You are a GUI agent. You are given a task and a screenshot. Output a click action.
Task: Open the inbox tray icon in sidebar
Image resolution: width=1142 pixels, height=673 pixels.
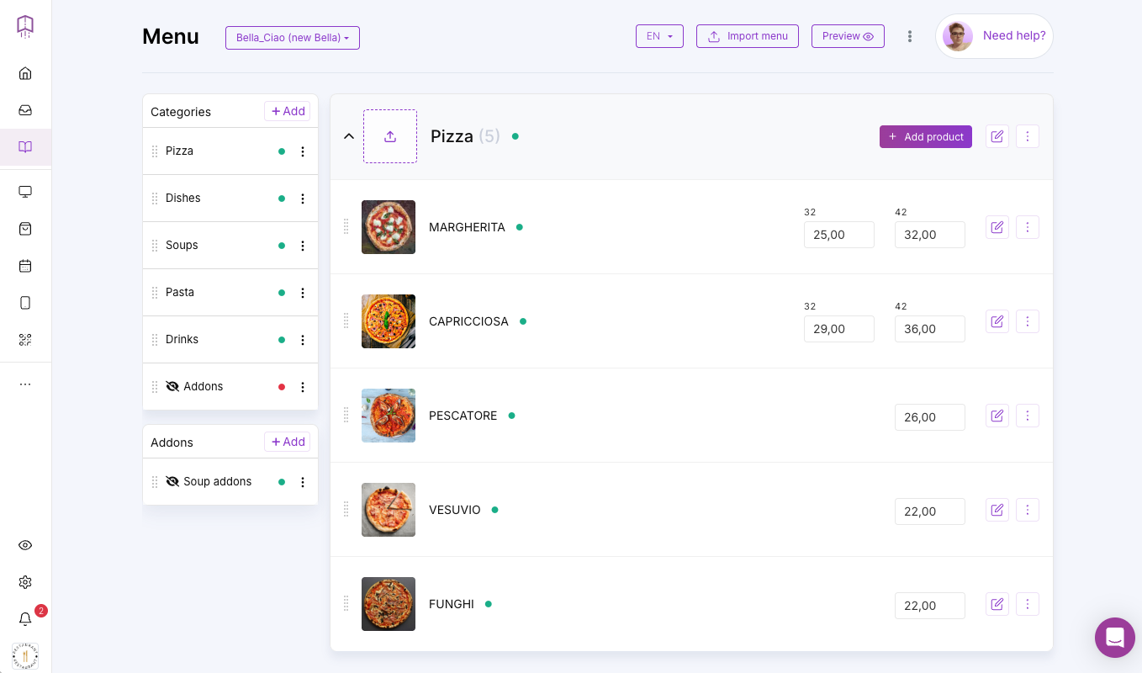[x=25, y=110]
